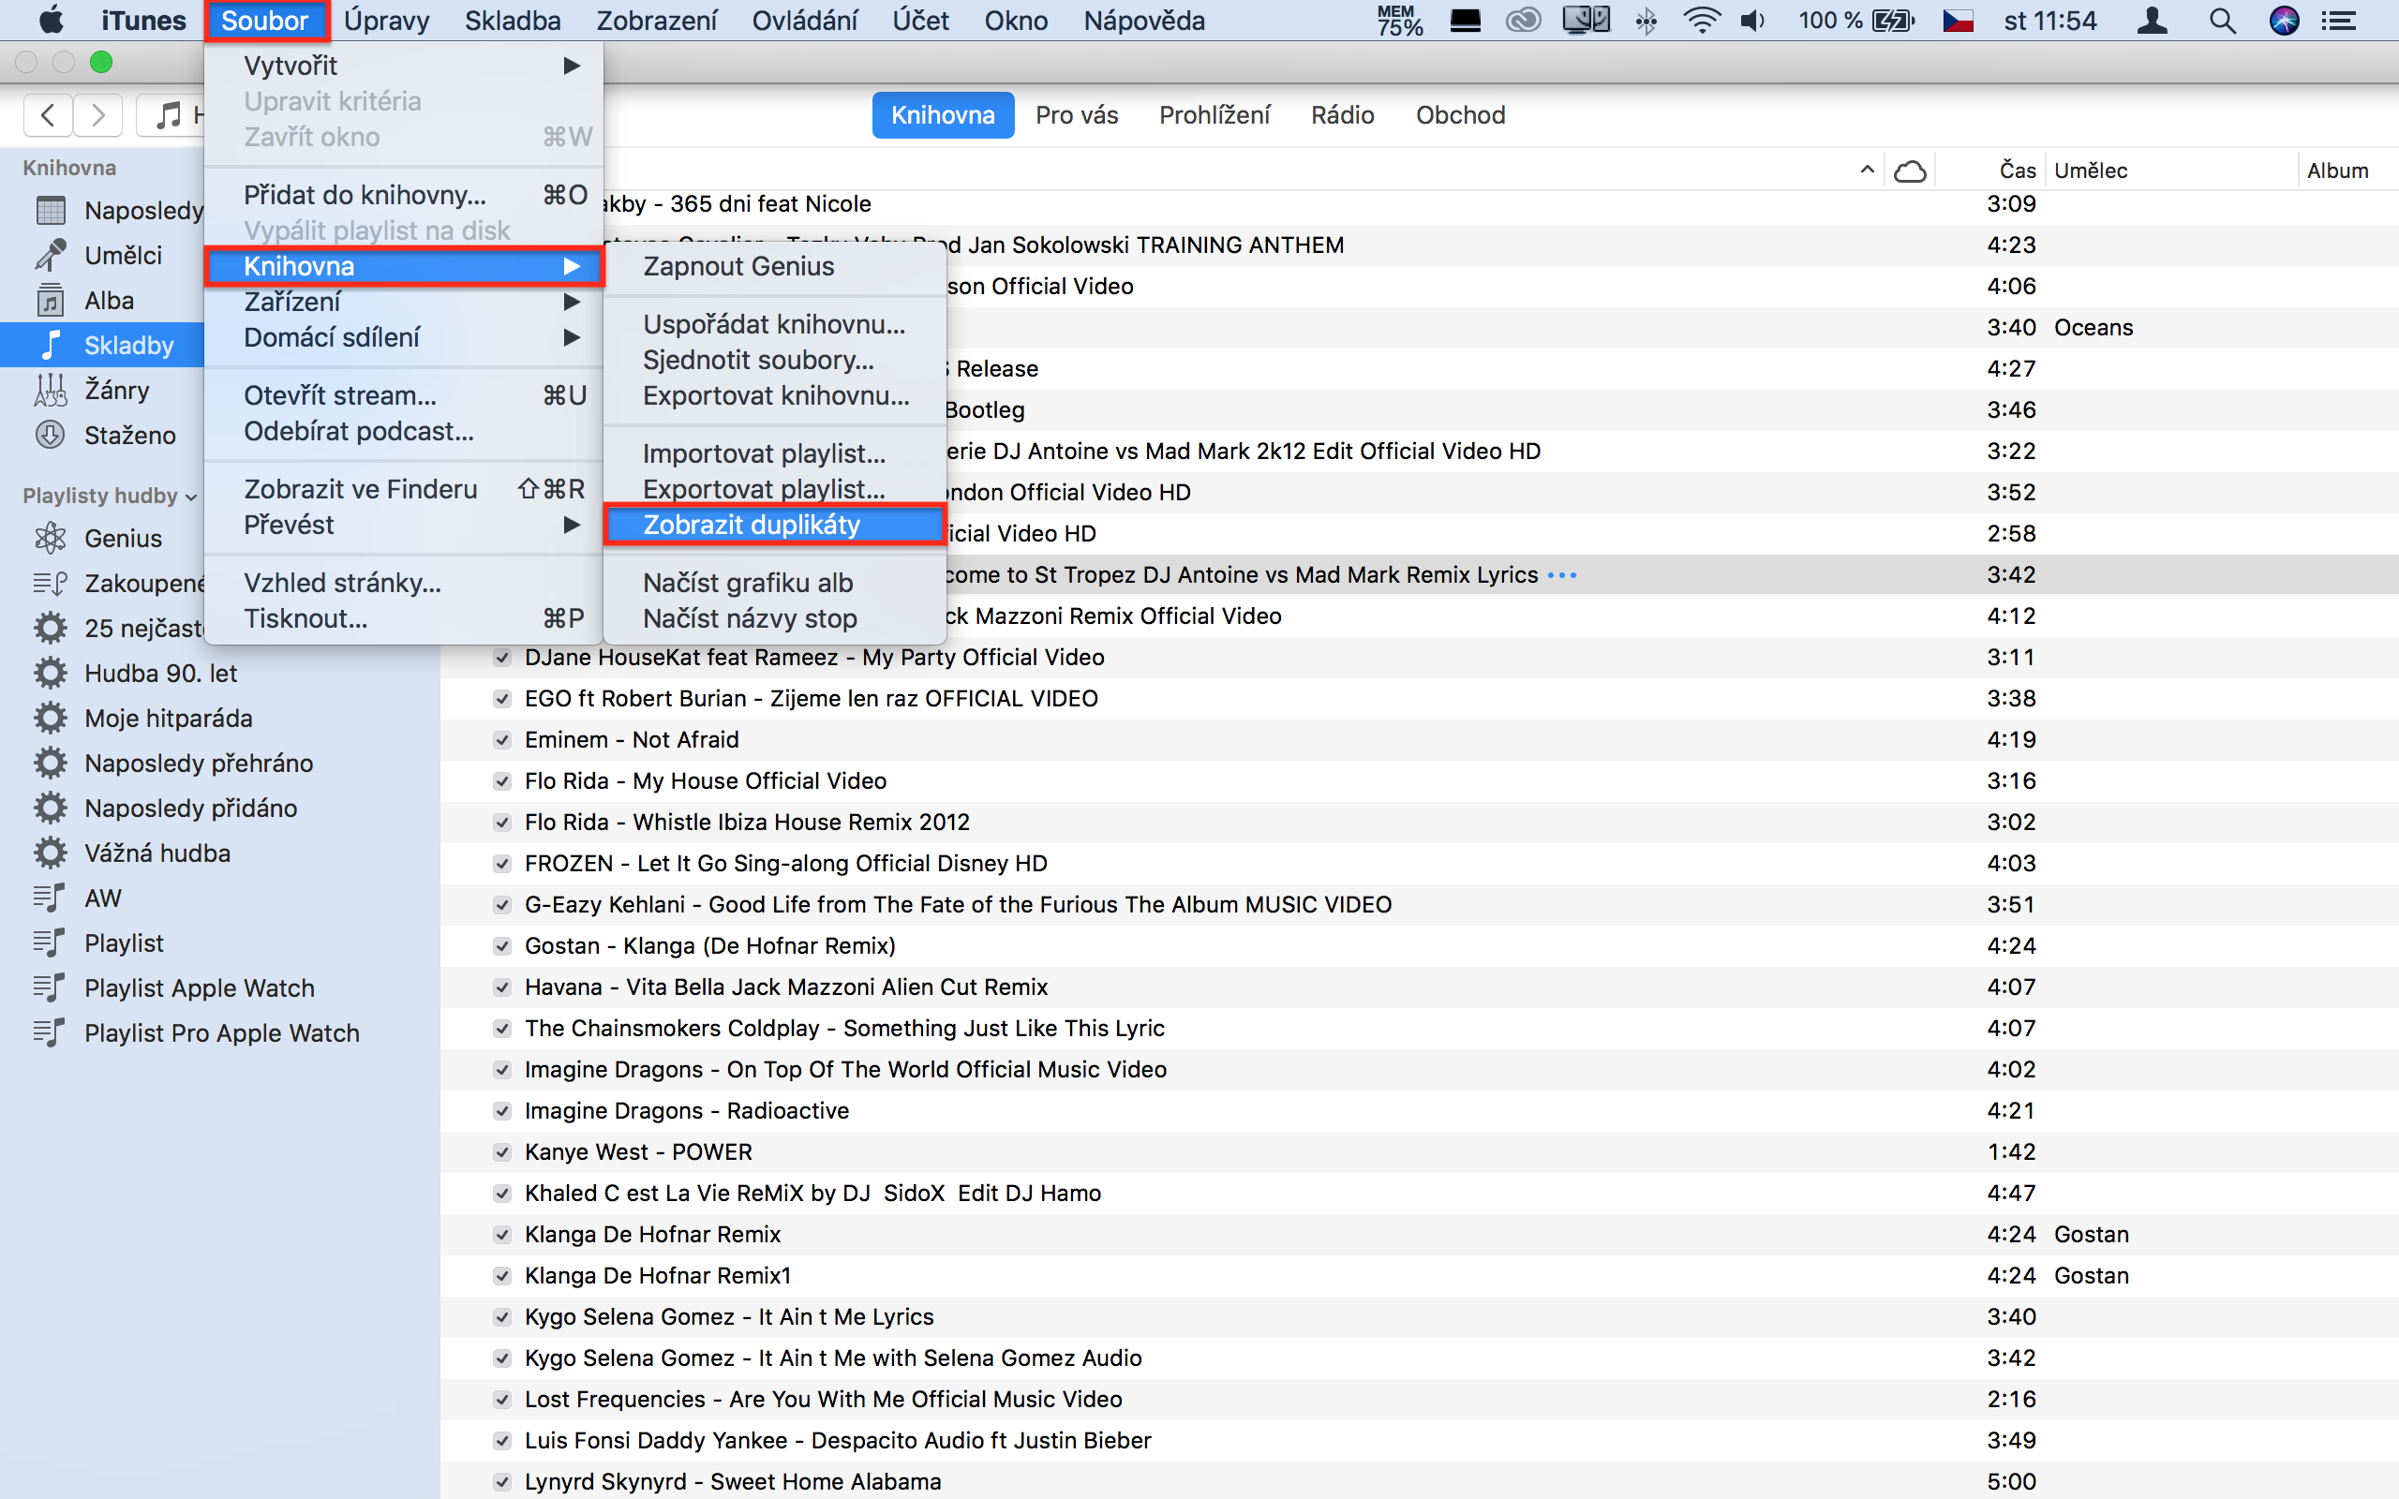Expand the Zařízení submenu
Viewport: 2399px width, 1499px height.
402,302
